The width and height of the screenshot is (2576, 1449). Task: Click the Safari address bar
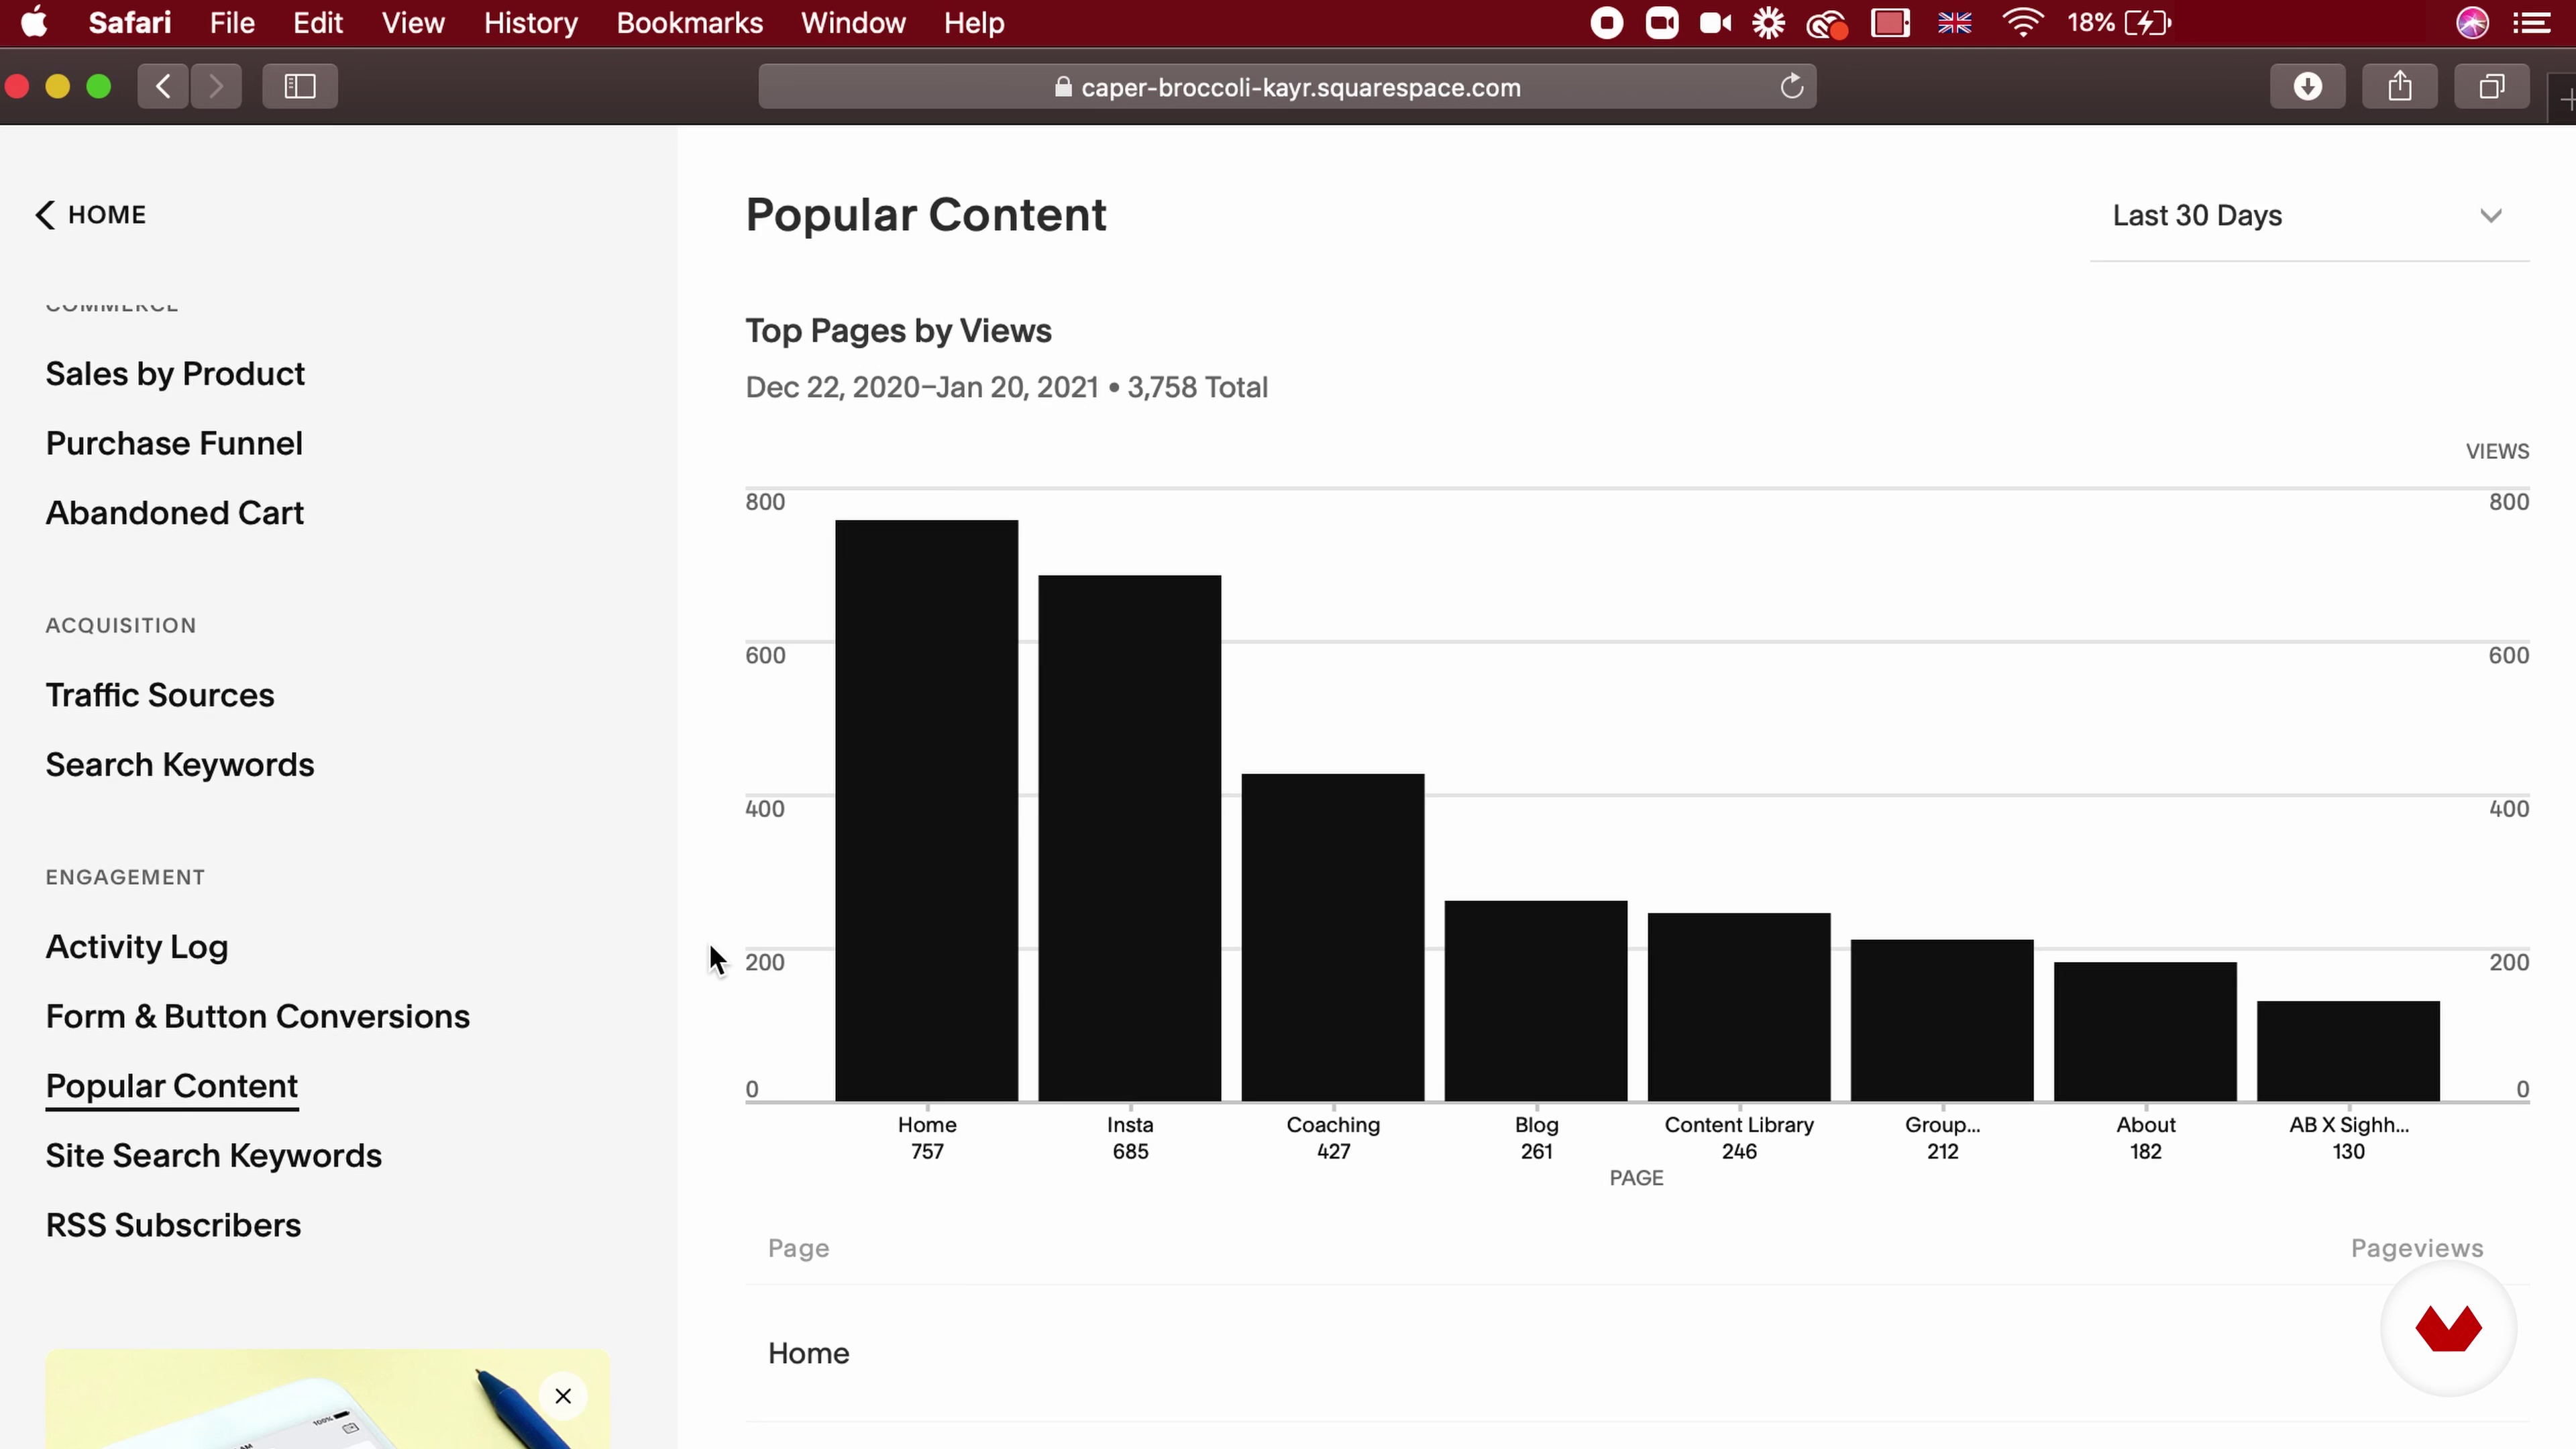1287,87
